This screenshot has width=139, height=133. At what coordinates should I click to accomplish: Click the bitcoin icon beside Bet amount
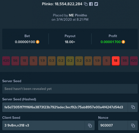click(x=38, y=42)
